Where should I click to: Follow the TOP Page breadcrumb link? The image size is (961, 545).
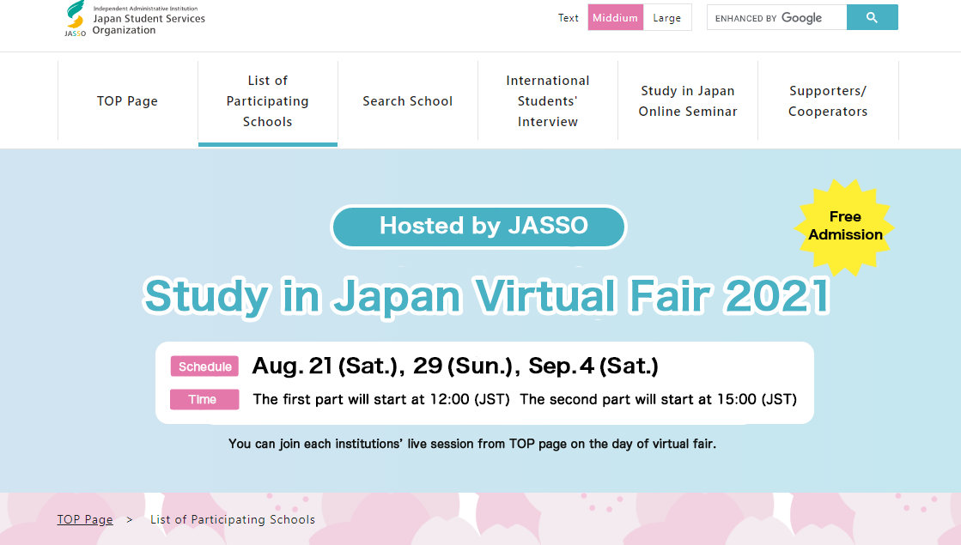click(x=85, y=519)
